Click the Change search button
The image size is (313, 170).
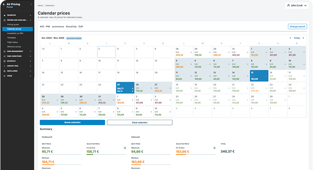coord(297,26)
